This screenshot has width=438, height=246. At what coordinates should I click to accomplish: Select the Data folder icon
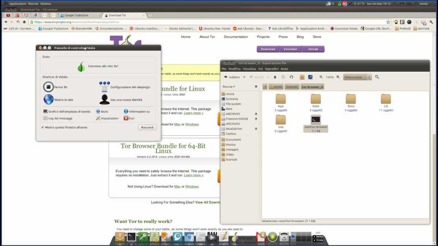click(315, 99)
